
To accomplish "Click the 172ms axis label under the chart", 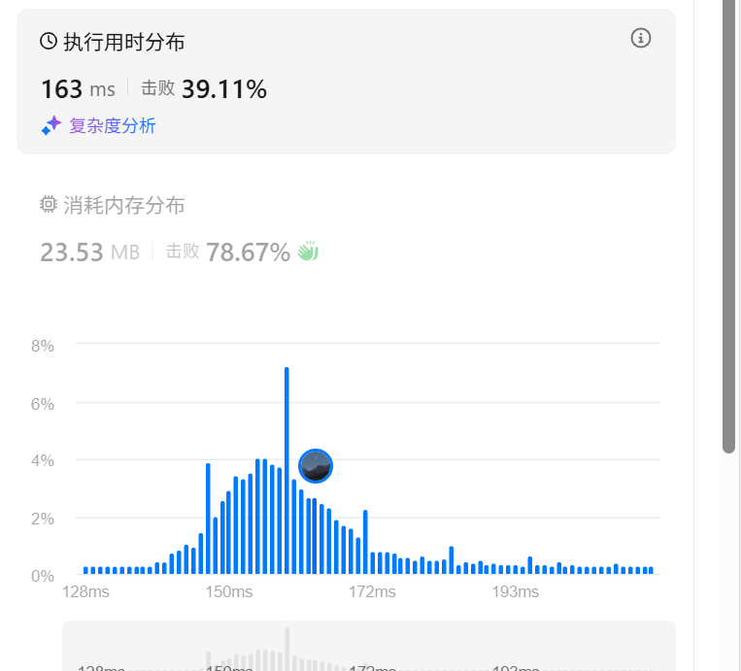I will point(372,591).
